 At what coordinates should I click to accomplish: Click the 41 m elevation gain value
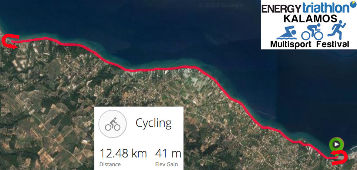pos(168,153)
